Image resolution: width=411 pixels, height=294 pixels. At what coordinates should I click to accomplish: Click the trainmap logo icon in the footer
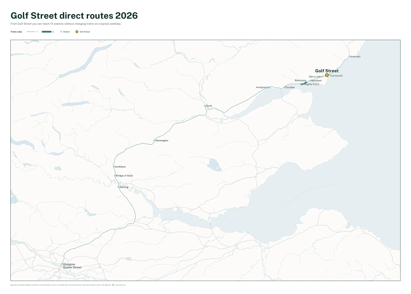coord(113,285)
